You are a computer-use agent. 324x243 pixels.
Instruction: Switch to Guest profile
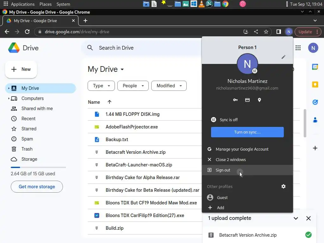[x=247, y=197]
